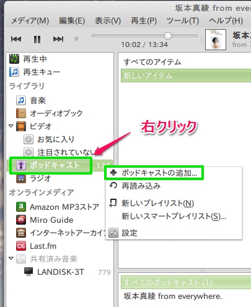The width and height of the screenshot is (251, 307).
Task: Click the 共有済み音楽 shared music icon
Action: [21, 259]
